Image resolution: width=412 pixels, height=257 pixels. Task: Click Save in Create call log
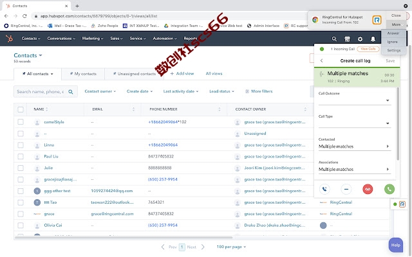(390, 61)
